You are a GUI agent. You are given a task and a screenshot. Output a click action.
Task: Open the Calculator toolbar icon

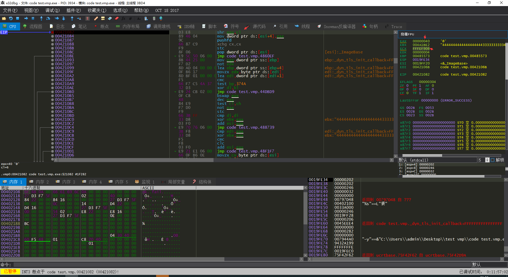(154, 19)
